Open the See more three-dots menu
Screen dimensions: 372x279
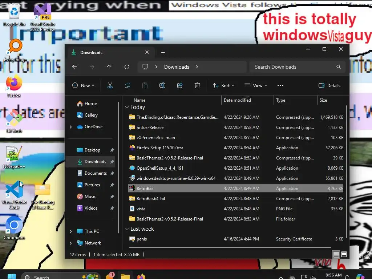point(280,86)
